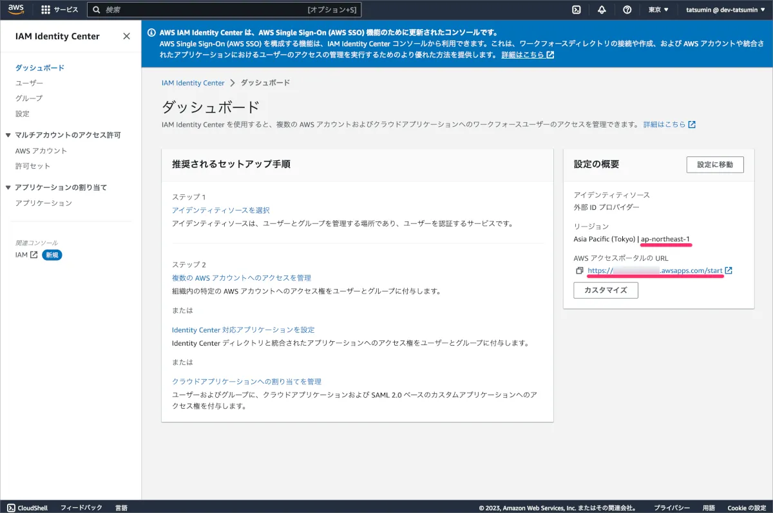Open アイデンティティソースを選択 link
773x513 pixels.
click(220, 210)
